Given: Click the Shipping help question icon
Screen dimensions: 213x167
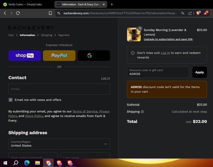Looking at the screenshot, I should (x=142, y=112).
